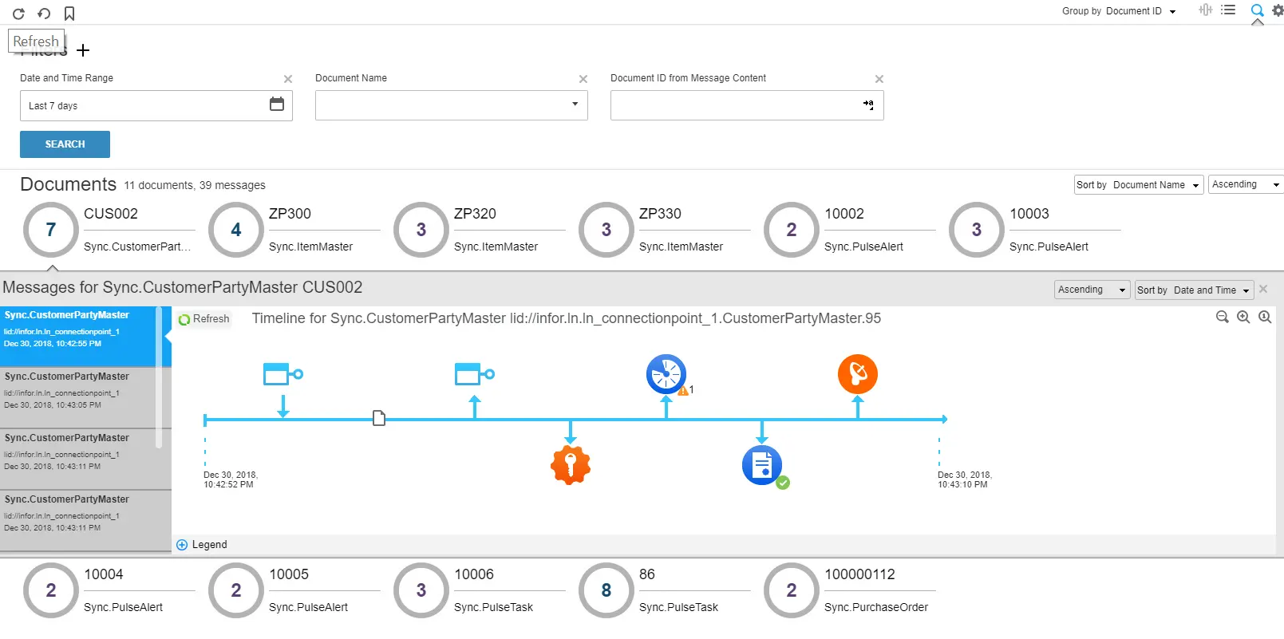The width and height of the screenshot is (1284, 639).
Task: Click the blue clock icon with warning badge
Action: click(666, 373)
